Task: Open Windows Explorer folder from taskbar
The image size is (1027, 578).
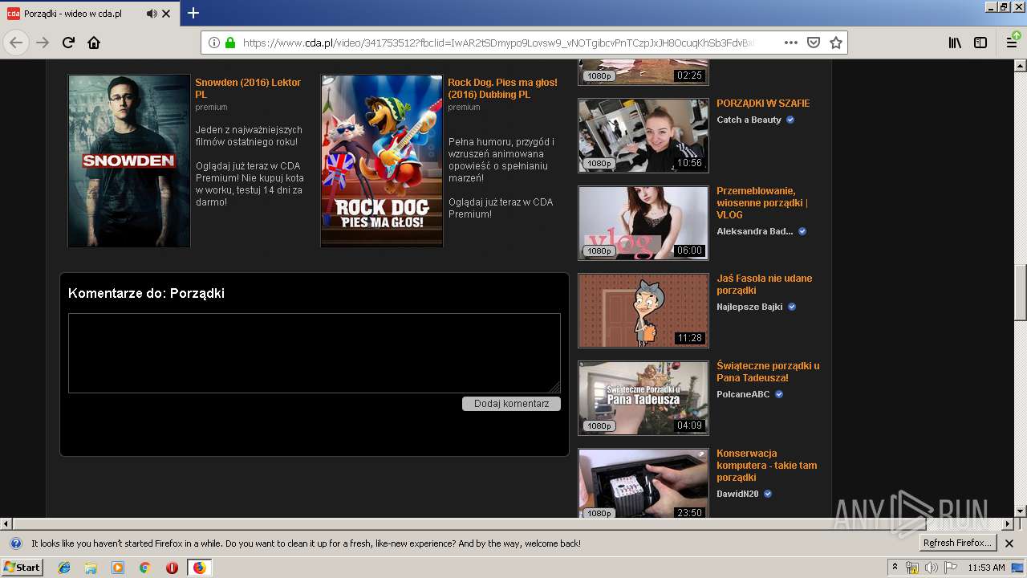Action: (91, 568)
